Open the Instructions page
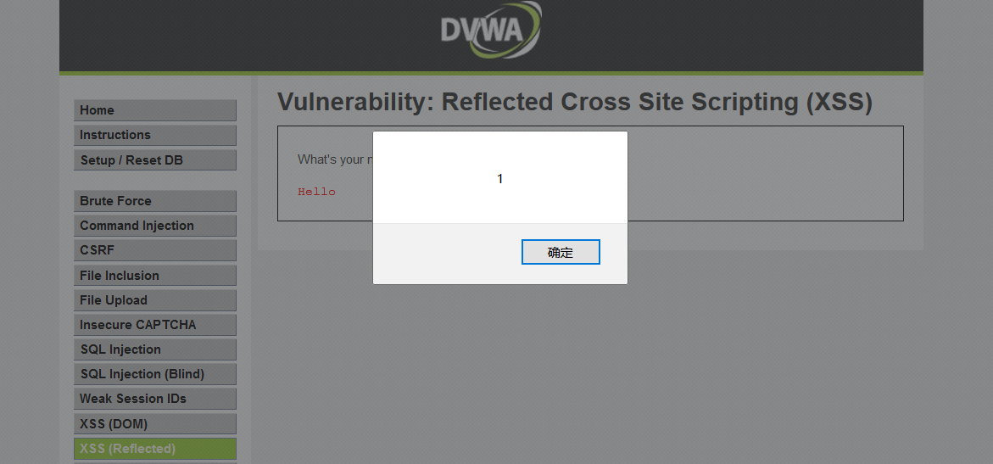This screenshot has width=993, height=464. pos(155,135)
